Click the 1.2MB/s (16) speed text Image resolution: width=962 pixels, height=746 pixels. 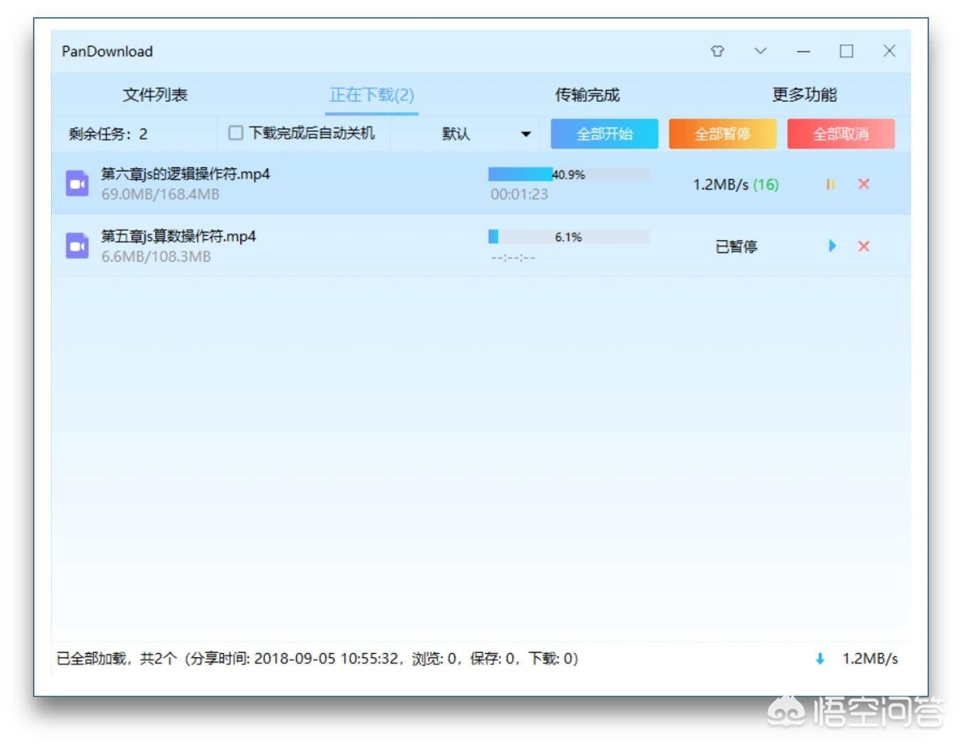[x=736, y=184]
